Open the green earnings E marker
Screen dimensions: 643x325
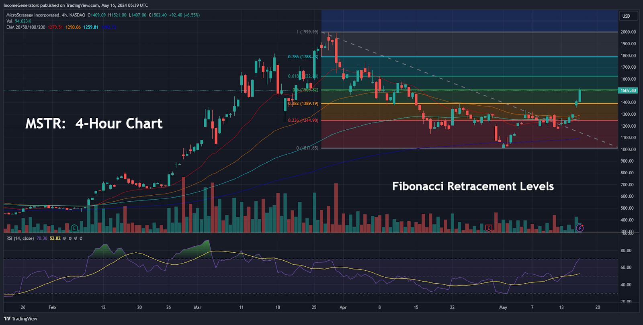(74, 228)
